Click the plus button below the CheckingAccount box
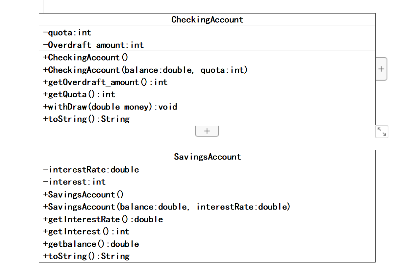Image resolution: width=417 pixels, height=273 pixels. tap(207, 131)
